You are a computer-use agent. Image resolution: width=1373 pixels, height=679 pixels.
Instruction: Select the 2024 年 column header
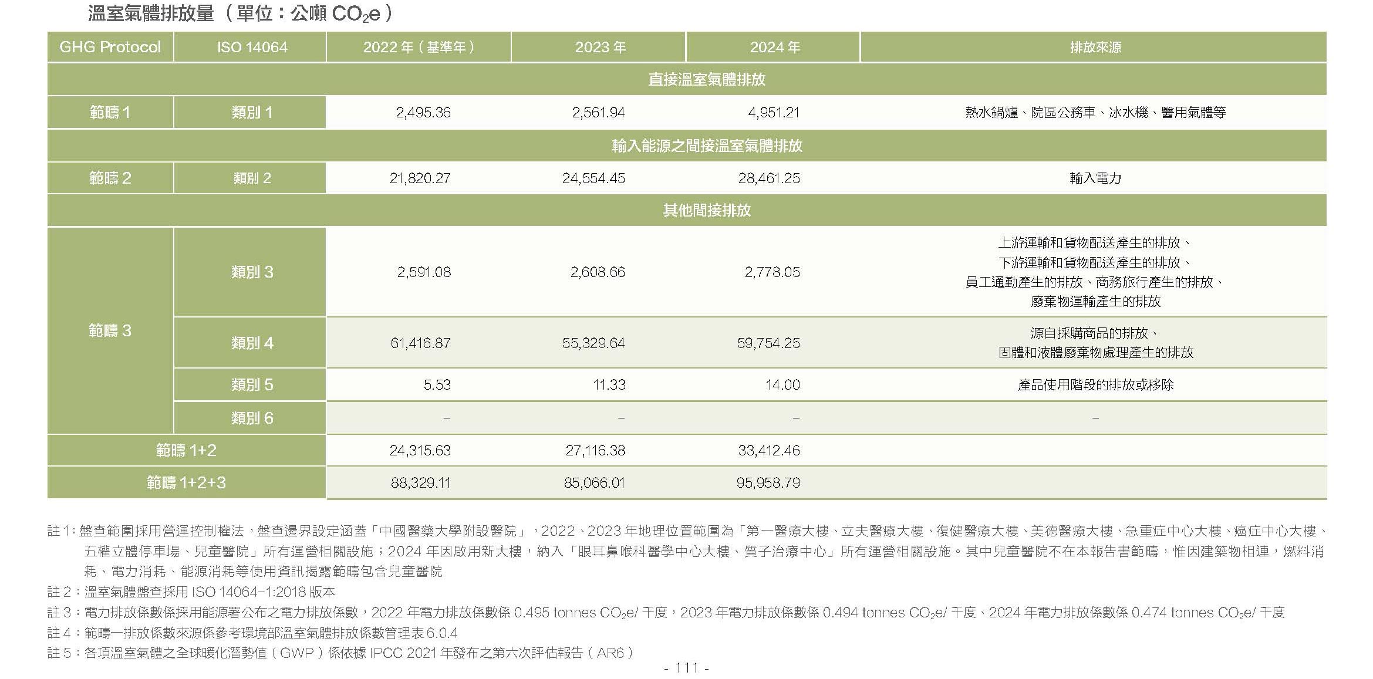pos(774,47)
